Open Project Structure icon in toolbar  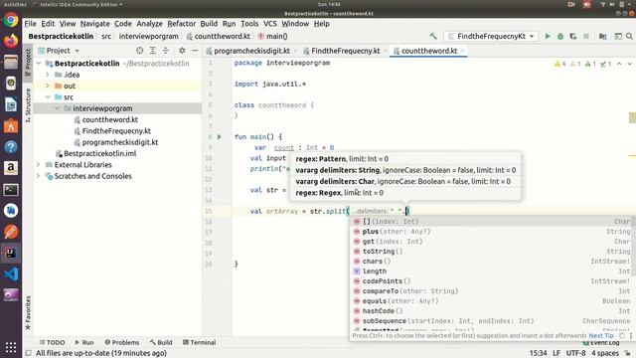pos(603,36)
